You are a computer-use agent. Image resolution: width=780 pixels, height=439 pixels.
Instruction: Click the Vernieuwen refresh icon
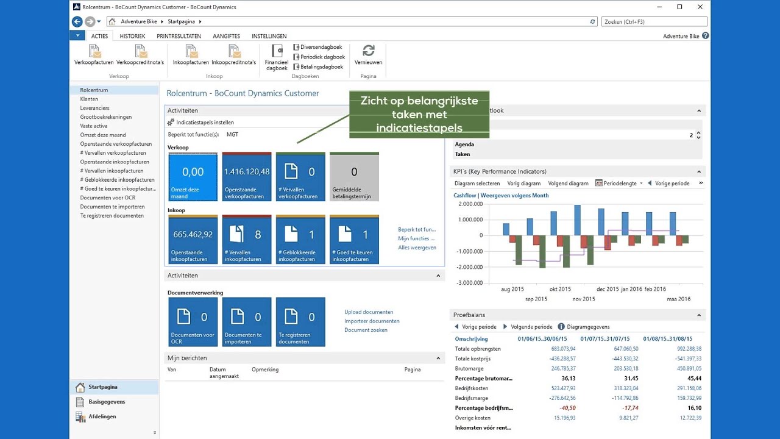click(x=368, y=51)
